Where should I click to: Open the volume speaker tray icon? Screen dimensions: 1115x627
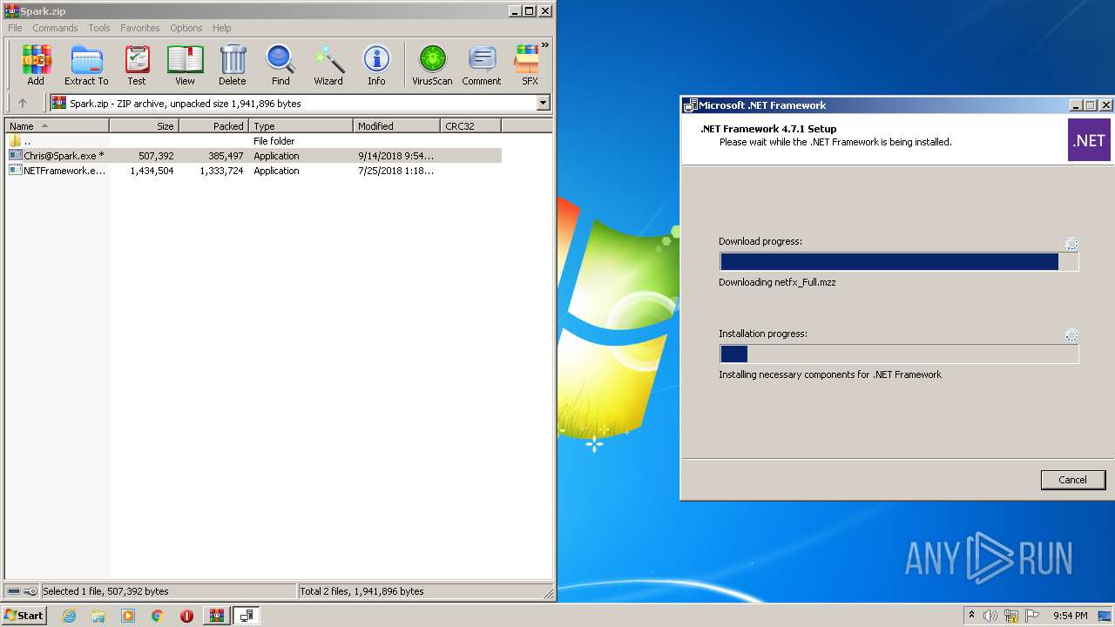coord(990,616)
